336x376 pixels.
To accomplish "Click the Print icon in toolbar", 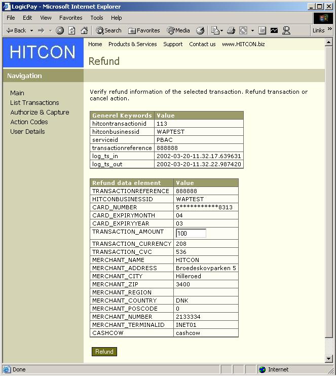I will 231,30.
